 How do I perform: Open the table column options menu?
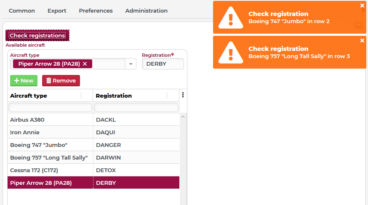(183, 95)
